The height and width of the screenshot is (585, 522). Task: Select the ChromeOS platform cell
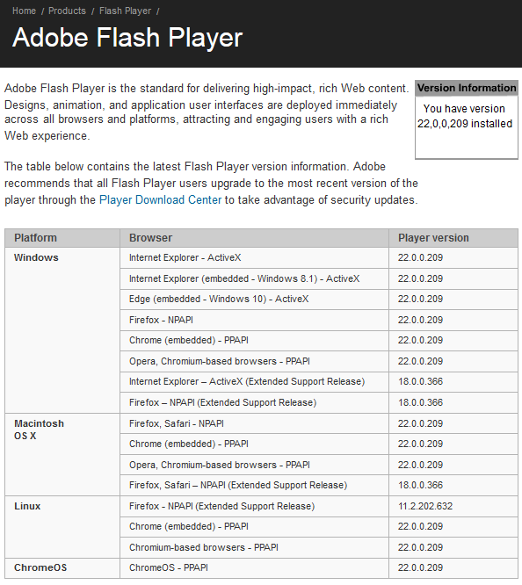[x=62, y=568]
